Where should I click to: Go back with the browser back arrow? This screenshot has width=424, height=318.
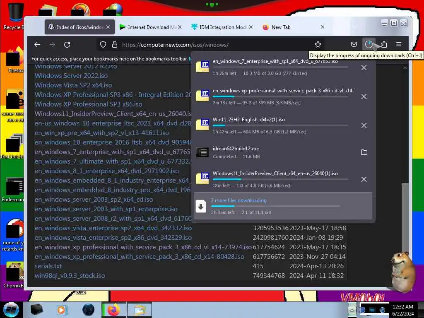coord(37,45)
